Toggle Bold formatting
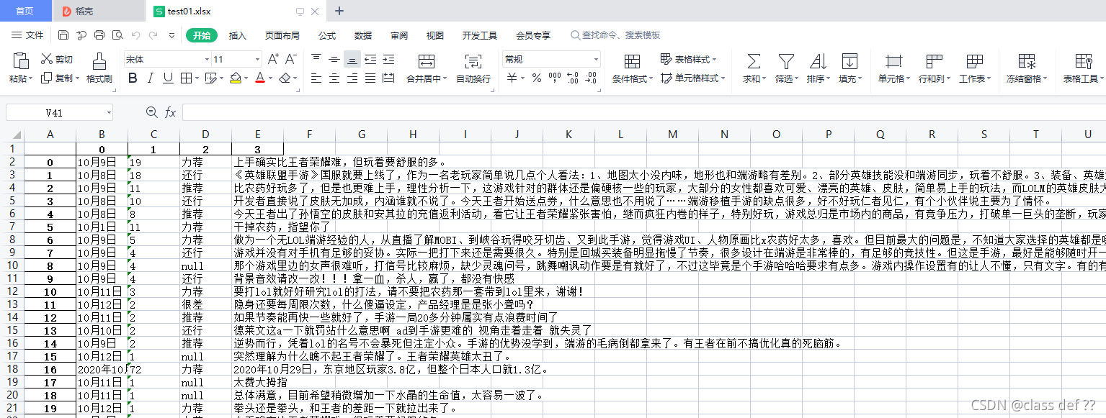This screenshot has height=418, width=1106. point(133,78)
